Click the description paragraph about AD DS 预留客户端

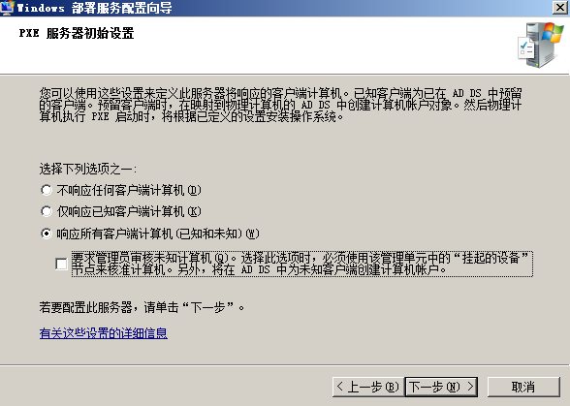click(281, 105)
